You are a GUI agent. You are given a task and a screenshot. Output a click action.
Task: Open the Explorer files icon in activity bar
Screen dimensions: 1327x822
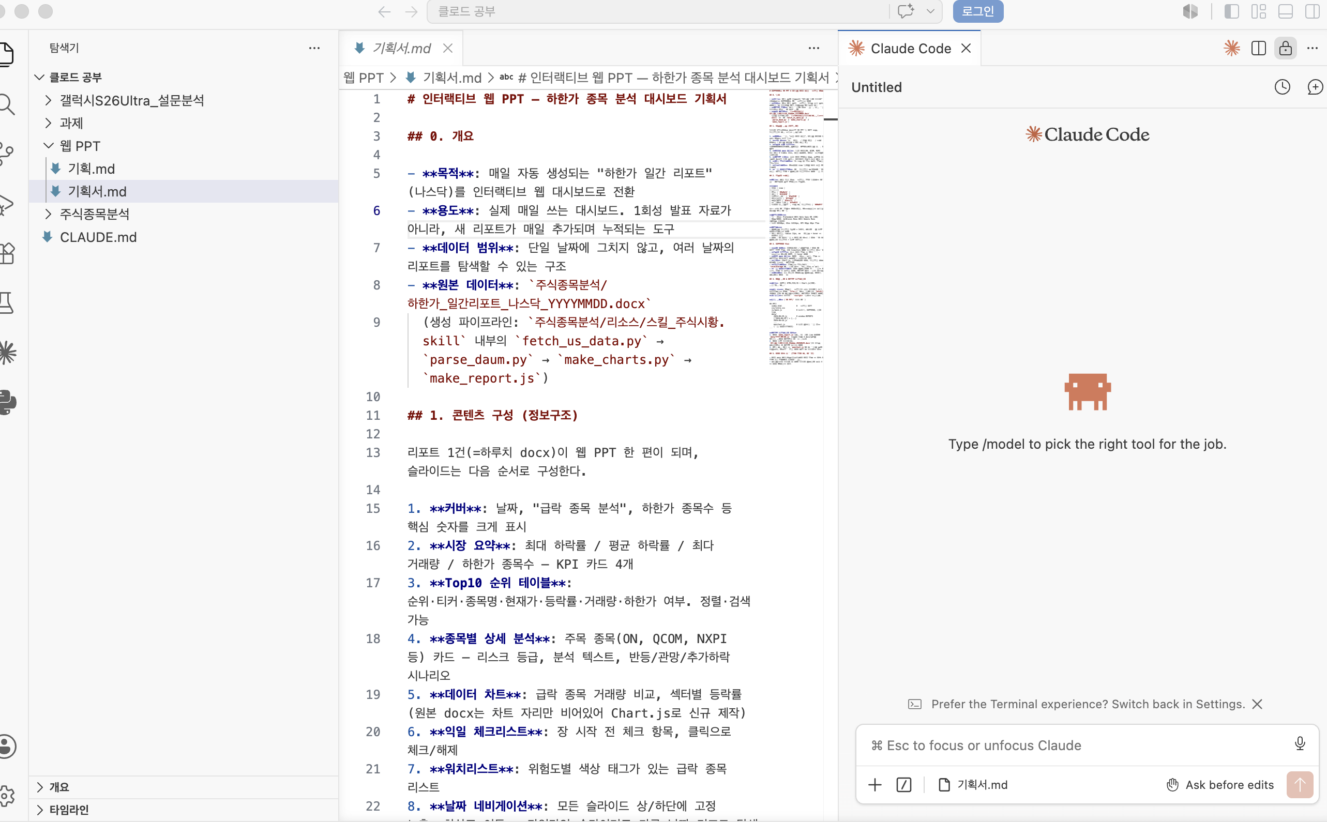(6, 54)
